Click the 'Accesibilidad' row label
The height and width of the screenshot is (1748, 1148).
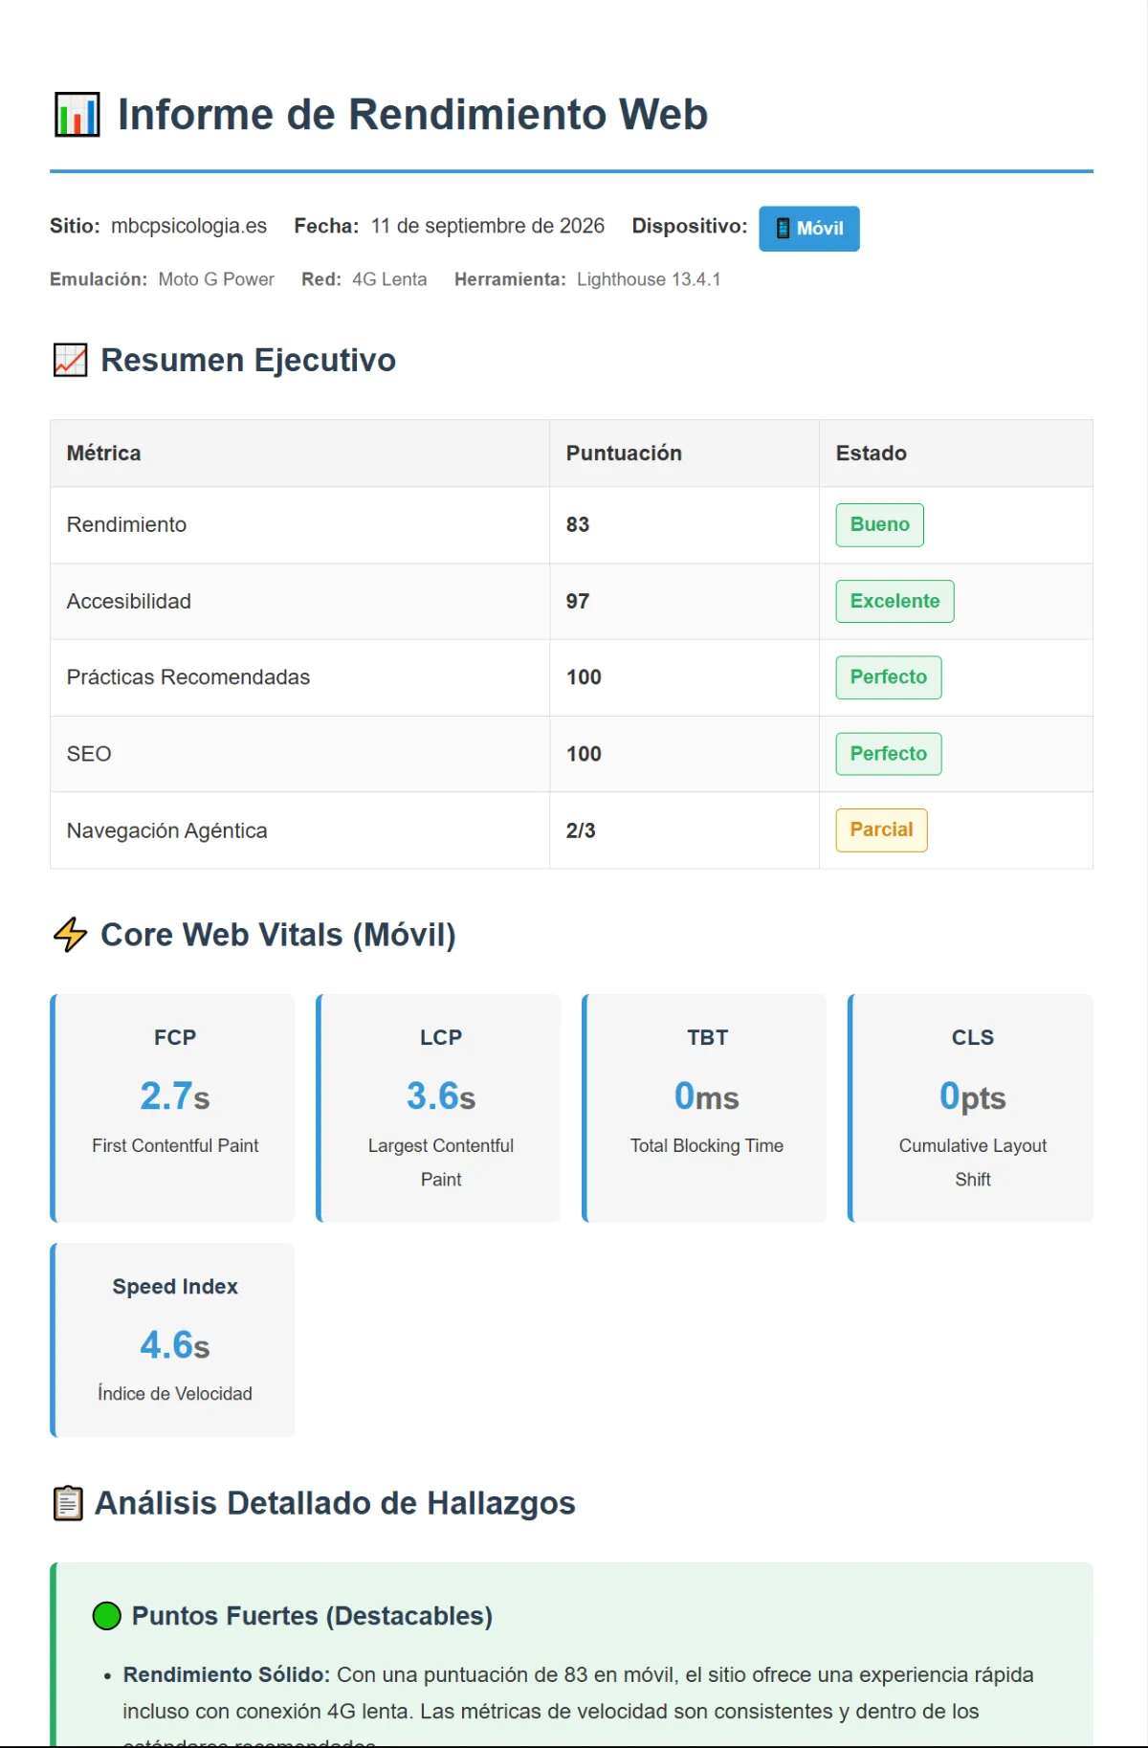[129, 602]
